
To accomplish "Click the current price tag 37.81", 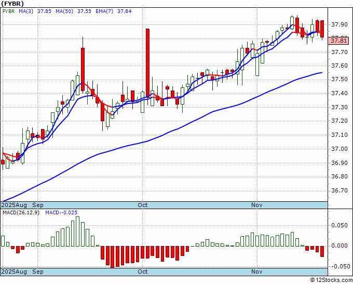I will click(338, 41).
